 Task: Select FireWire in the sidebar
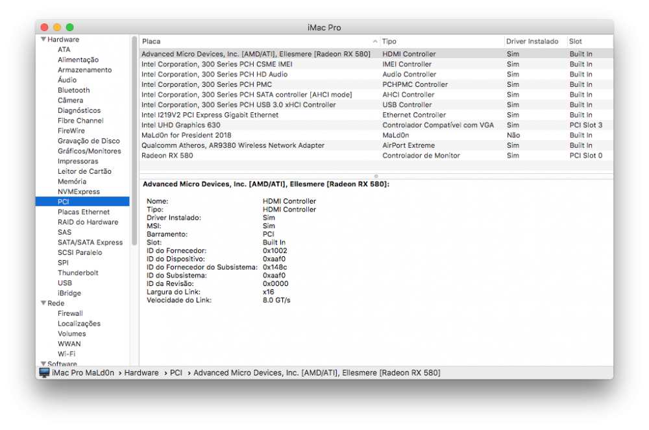tap(71, 130)
